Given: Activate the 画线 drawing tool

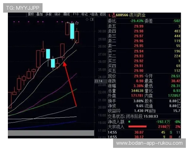Looking at the screenshot, I should (x=66, y=14).
